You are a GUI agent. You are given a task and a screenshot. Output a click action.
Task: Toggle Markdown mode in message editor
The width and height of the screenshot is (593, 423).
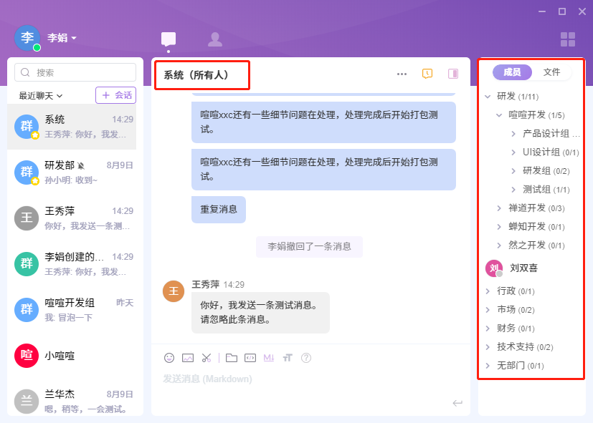269,358
